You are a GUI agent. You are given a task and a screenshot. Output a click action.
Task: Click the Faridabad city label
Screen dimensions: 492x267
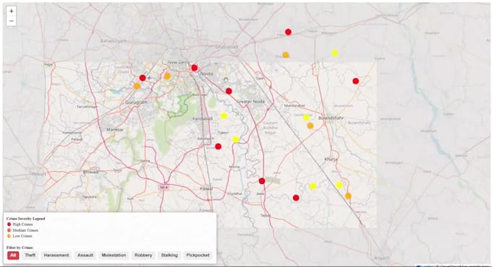[203, 118]
